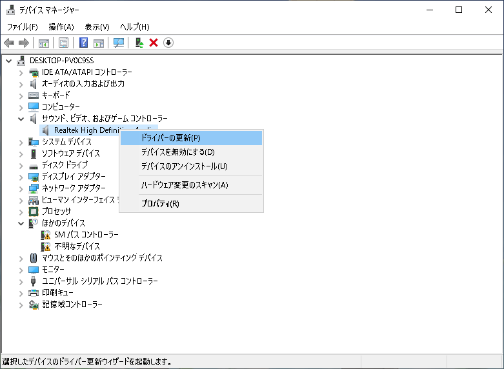Select the ソフトウェア デバイス label
This screenshot has height=369, width=504.
click(71, 154)
